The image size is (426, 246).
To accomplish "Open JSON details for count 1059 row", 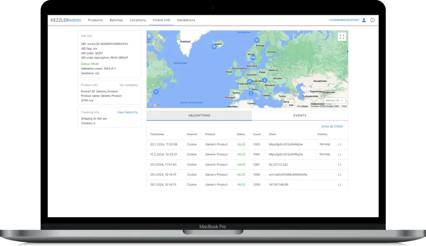I will (339, 185).
